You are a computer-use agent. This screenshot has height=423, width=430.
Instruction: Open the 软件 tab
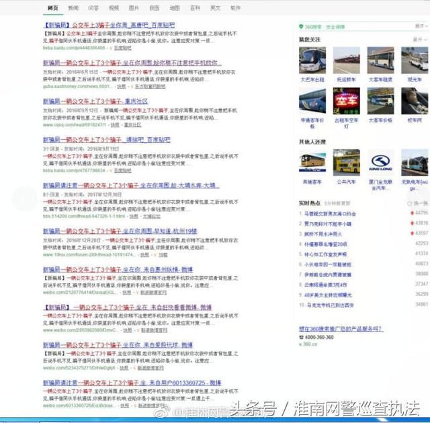point(236,8)
